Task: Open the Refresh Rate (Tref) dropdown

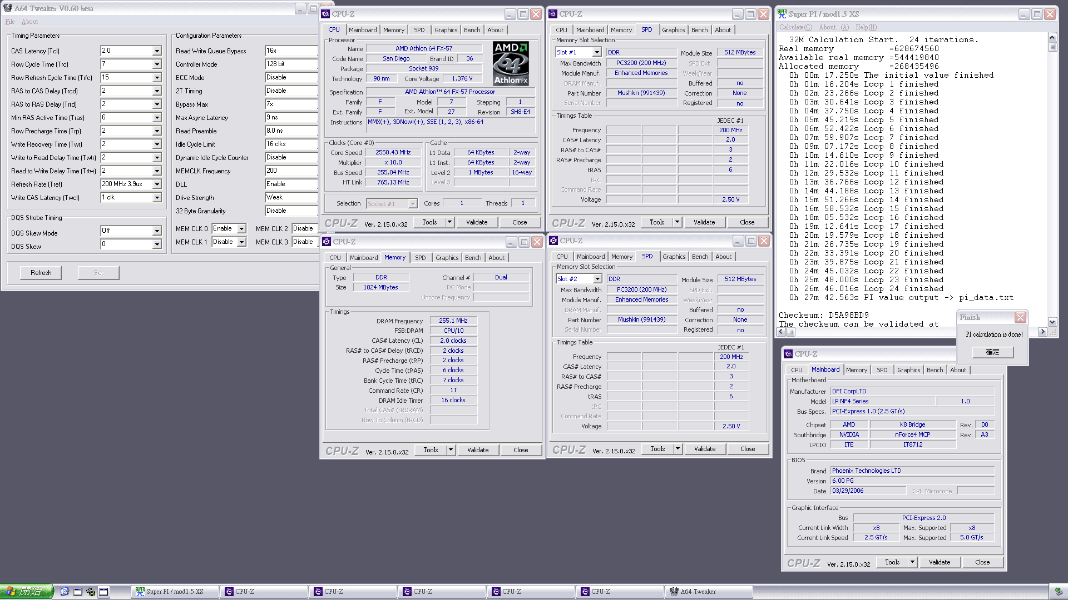Action: click(157, 184)
